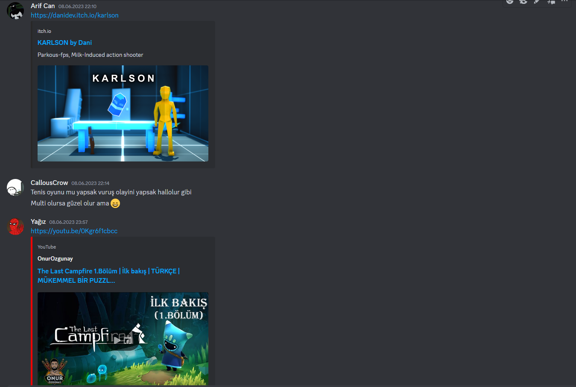This screenshot has width=576, height=387.
Task: Click the grinning emoji in CallousCrow's message
Action: [115, 203]
